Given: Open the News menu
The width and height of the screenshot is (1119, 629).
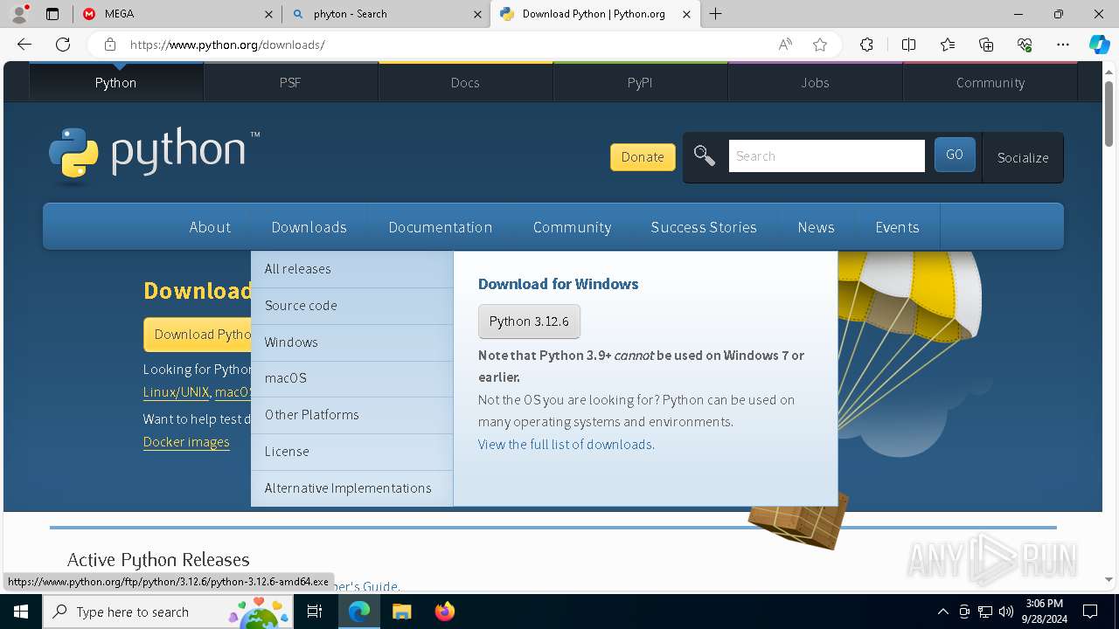Looking at the screenshot, I should (816, 227).
